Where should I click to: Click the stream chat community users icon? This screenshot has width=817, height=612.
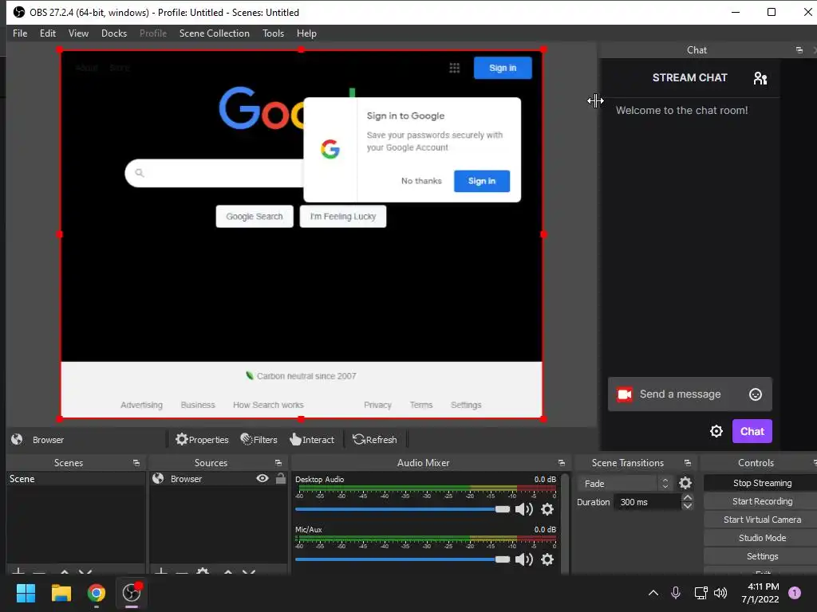[x=760, y=78]
